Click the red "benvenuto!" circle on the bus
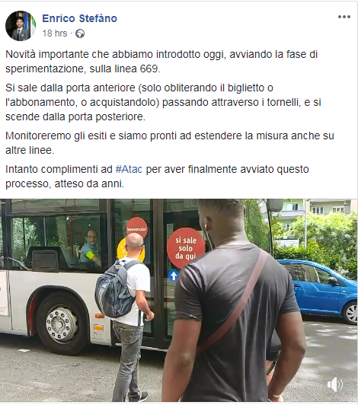The image size is (358, 405). (137, 228)
